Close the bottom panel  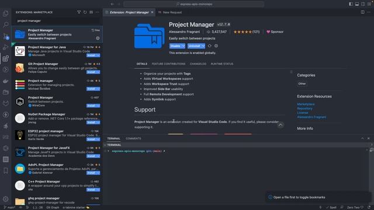tap(369, 138)
